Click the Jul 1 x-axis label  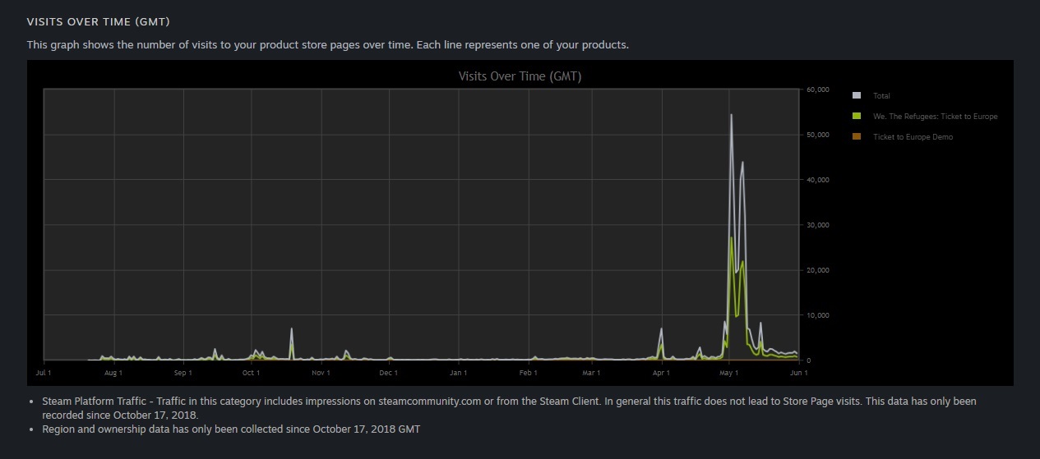coord(44,373)
